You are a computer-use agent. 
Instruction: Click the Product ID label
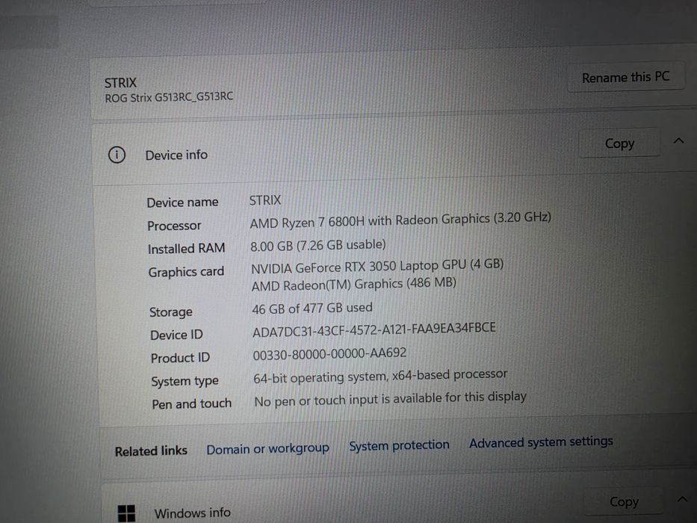click(x=180, y=358)
